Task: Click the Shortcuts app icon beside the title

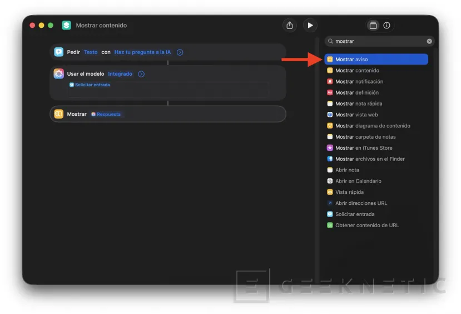Action: (x=66, y=25)
